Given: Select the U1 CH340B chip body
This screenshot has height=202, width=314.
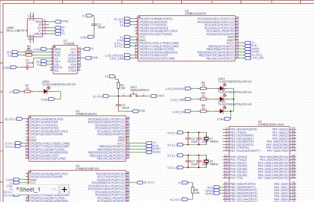Looking at the screenshot, I should 65,60.
